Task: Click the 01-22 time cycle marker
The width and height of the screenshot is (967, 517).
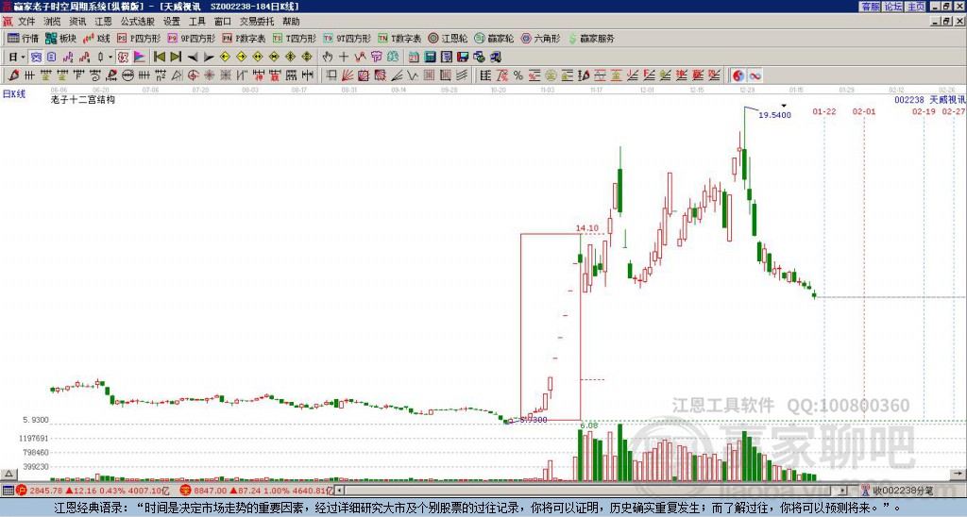Action: [823, 111]
